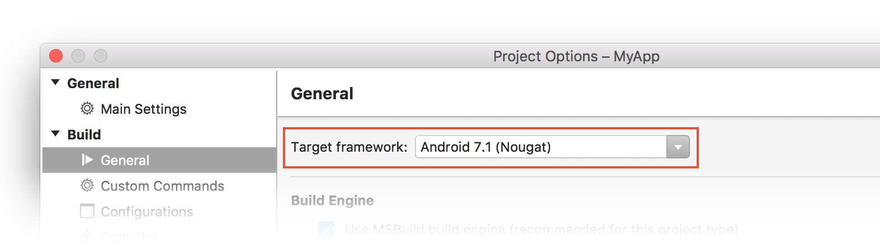Click the Configurations window icon
Image resolution: width=880 pixels, height=251 pixels.
click(87, 211)
